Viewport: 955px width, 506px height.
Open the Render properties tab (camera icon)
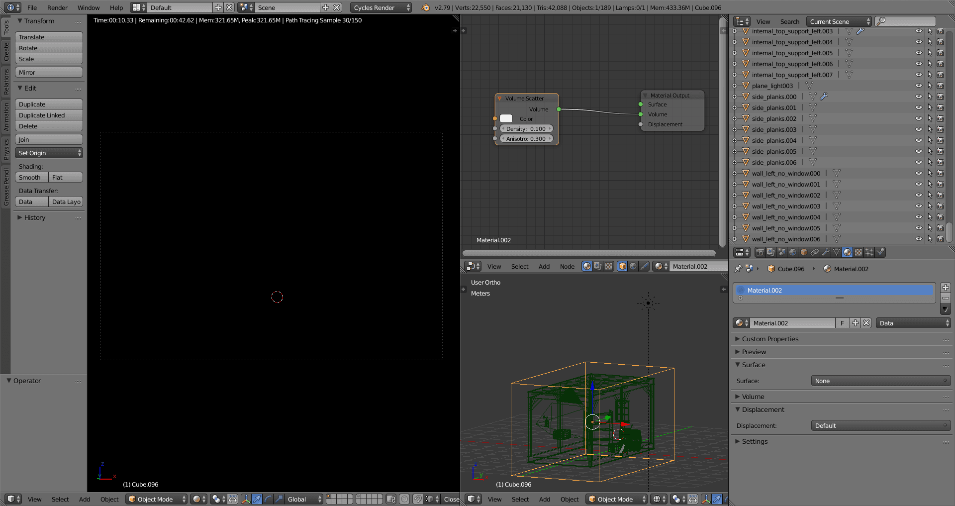point(760,252)
